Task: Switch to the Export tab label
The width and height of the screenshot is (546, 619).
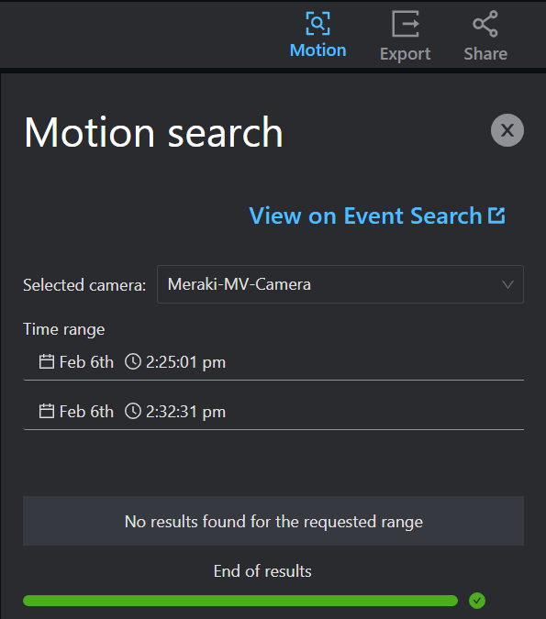Action: (405, 54)
